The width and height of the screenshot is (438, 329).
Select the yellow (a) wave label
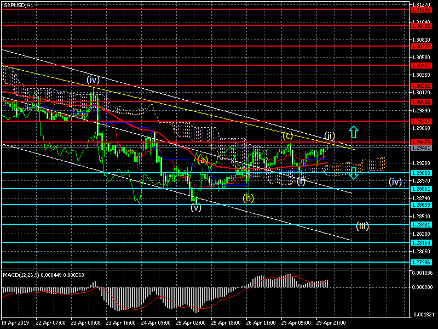203,160
